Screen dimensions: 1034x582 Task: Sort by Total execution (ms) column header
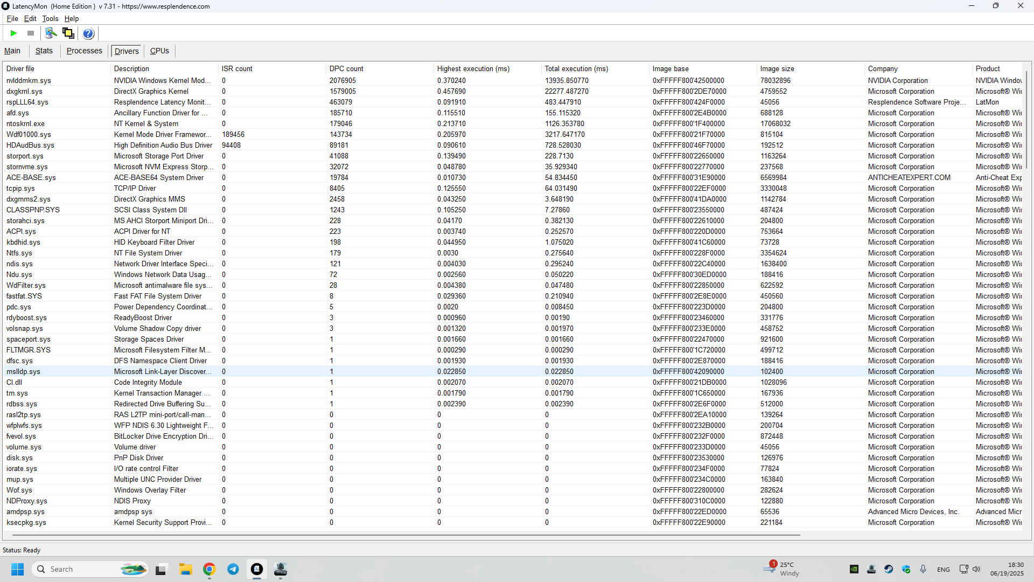click(x=596, y=68)
